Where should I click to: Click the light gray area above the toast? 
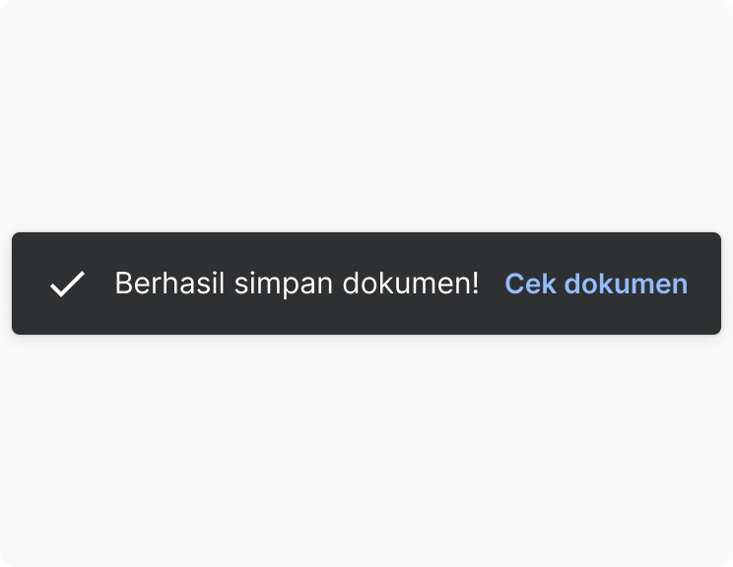(366, 117)
